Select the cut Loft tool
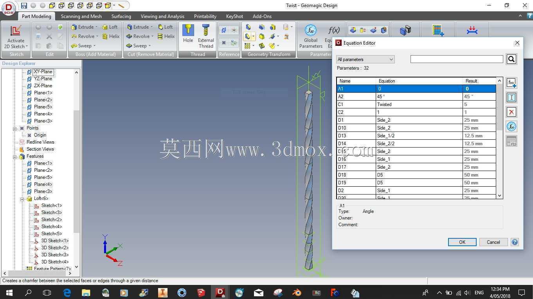Image resolution: width=533 pixels, height=299 pixels. click(165, 27)
